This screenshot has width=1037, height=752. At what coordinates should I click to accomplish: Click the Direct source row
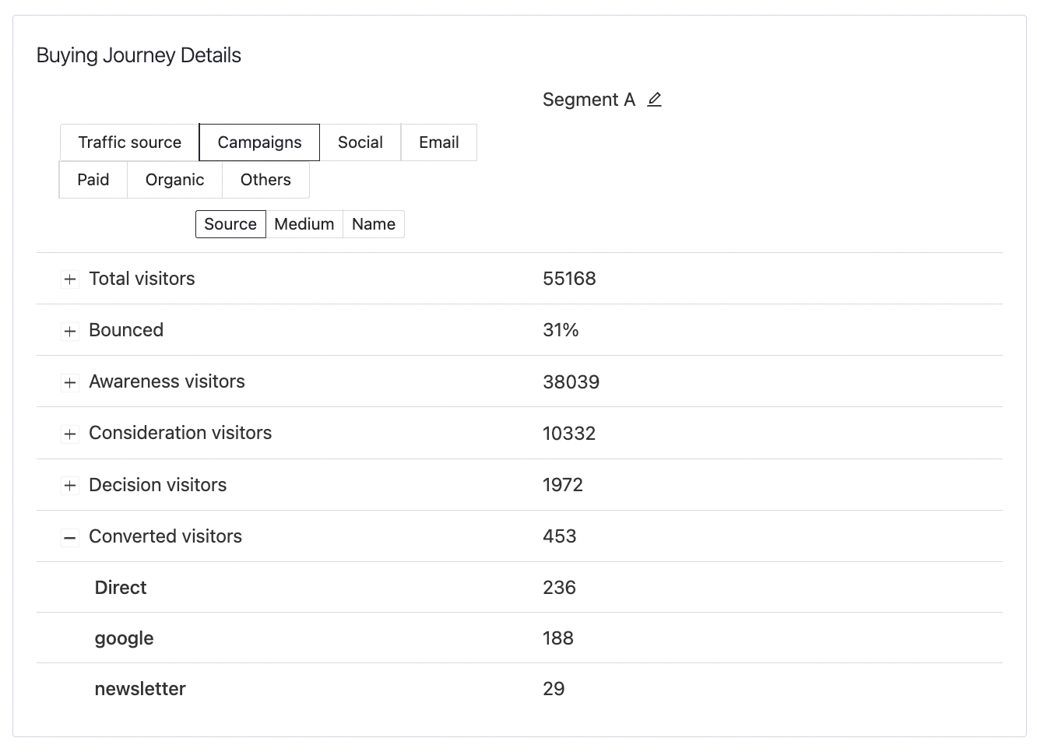click(121, 588)
